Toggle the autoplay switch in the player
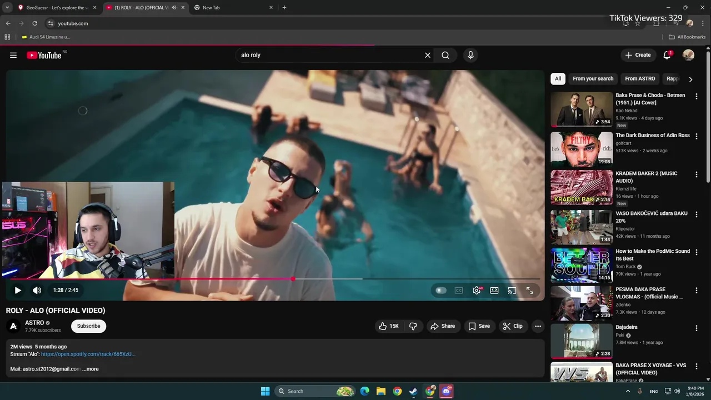 [x=440, y=290]
